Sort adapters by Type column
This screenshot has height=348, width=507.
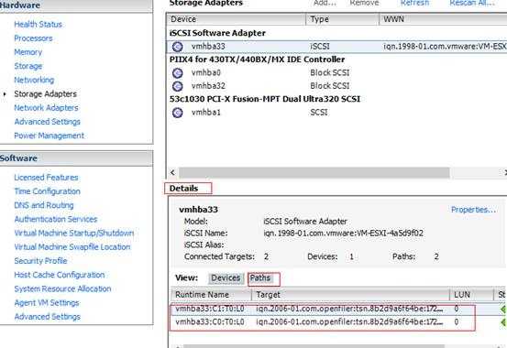pos(342,19)
